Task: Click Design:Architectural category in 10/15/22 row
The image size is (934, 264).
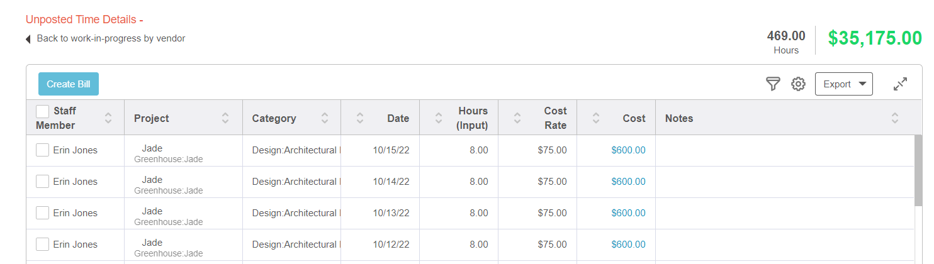Action: [296, 150]
